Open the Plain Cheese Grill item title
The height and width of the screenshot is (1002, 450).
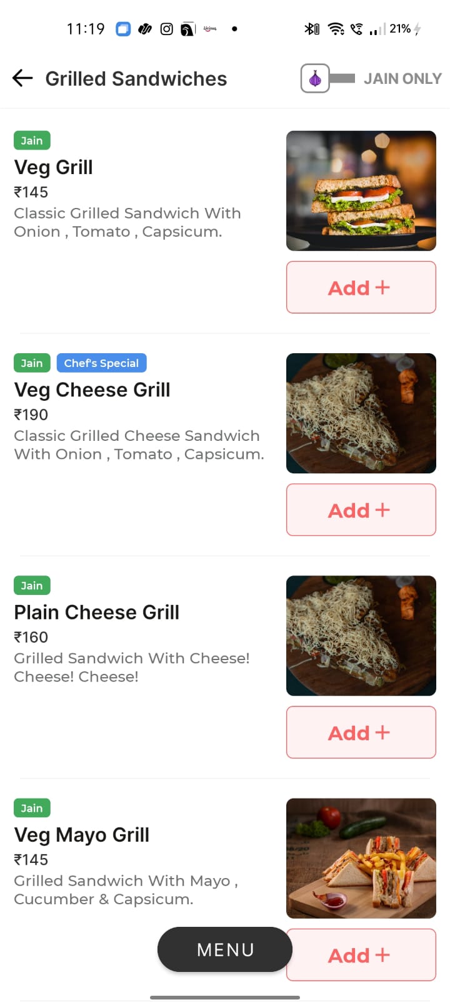pyautogui.click(x=96, y=612)
